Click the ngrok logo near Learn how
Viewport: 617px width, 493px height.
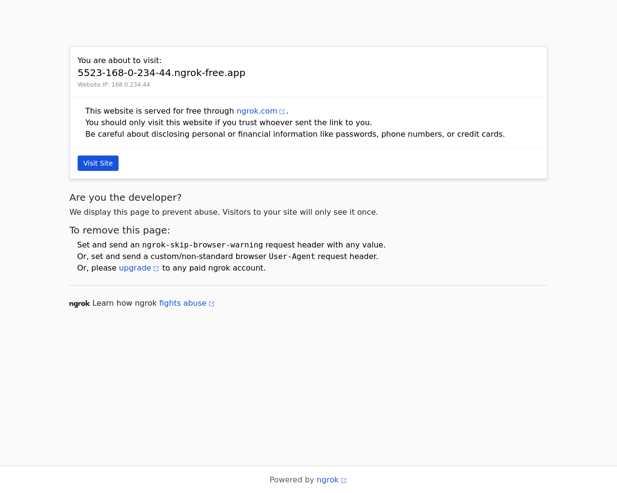pyautogui.click(x=80, y=304)
